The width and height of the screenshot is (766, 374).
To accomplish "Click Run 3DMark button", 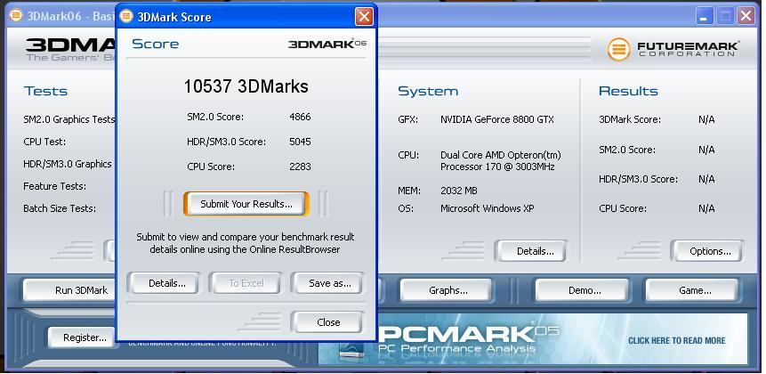I will (70, 290).
